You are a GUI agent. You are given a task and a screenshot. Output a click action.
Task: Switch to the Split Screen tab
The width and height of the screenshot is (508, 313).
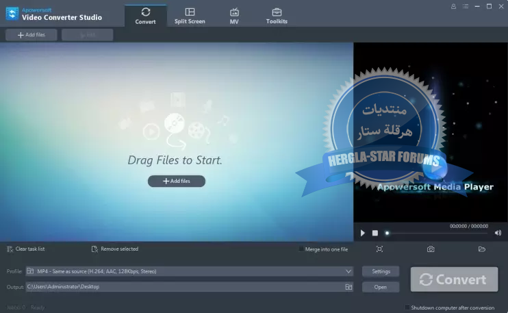[x=190, y=16]
